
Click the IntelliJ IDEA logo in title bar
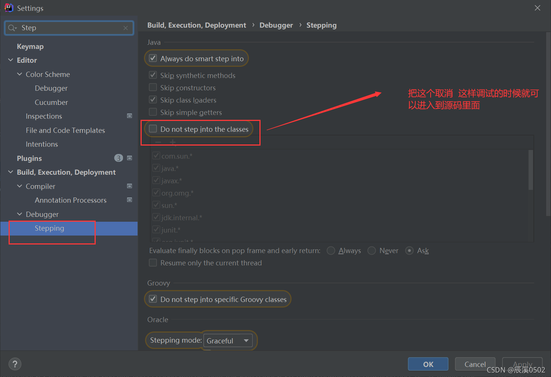(9, 8)
